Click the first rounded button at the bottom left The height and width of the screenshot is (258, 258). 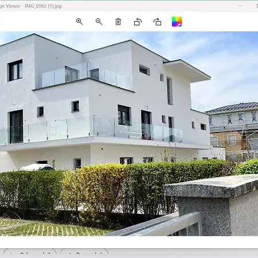coord(30,253)
